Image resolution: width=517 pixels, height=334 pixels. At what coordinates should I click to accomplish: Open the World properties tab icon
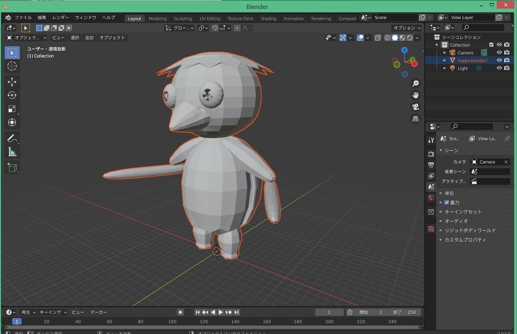pos(431,198)
